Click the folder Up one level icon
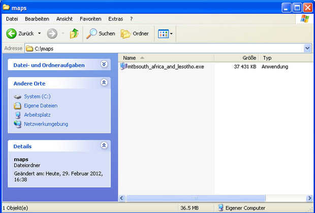Image resolution: width=315 pixels, height=213 pixels. (x=74, y=33)
